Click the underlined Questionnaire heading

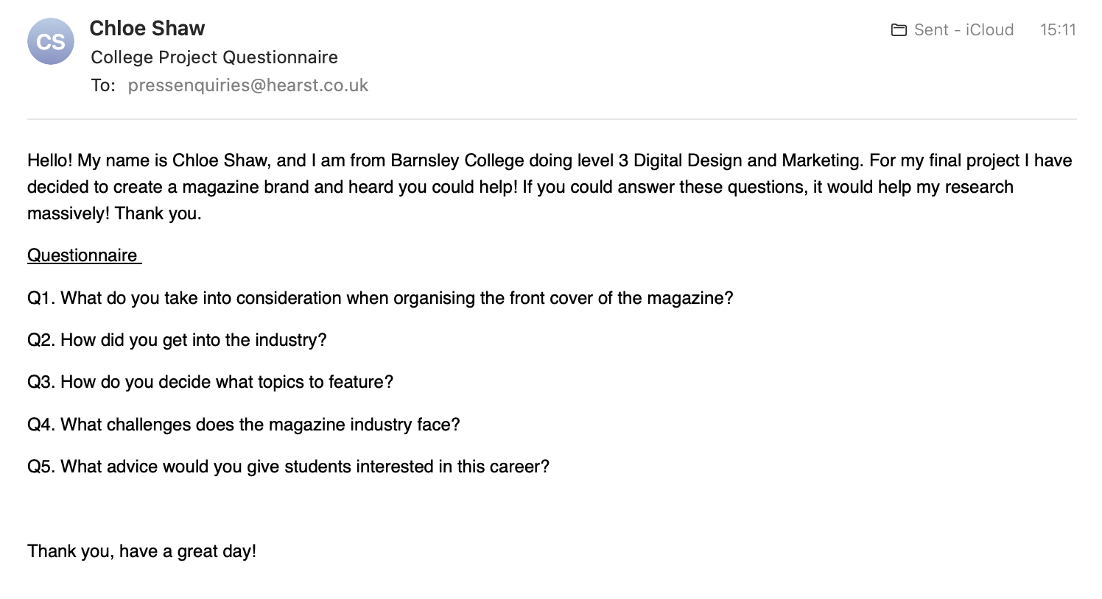83,255
